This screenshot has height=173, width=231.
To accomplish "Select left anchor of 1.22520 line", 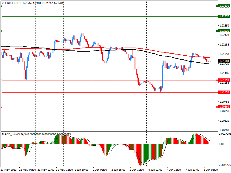I will [1, 31].
